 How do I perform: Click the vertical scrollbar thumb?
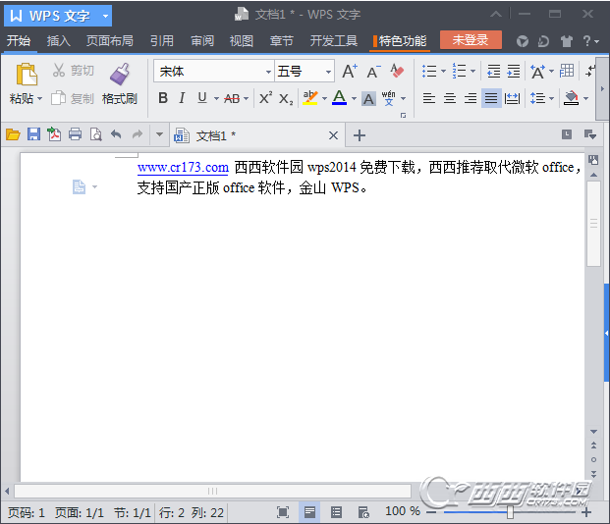click(593, 224)
